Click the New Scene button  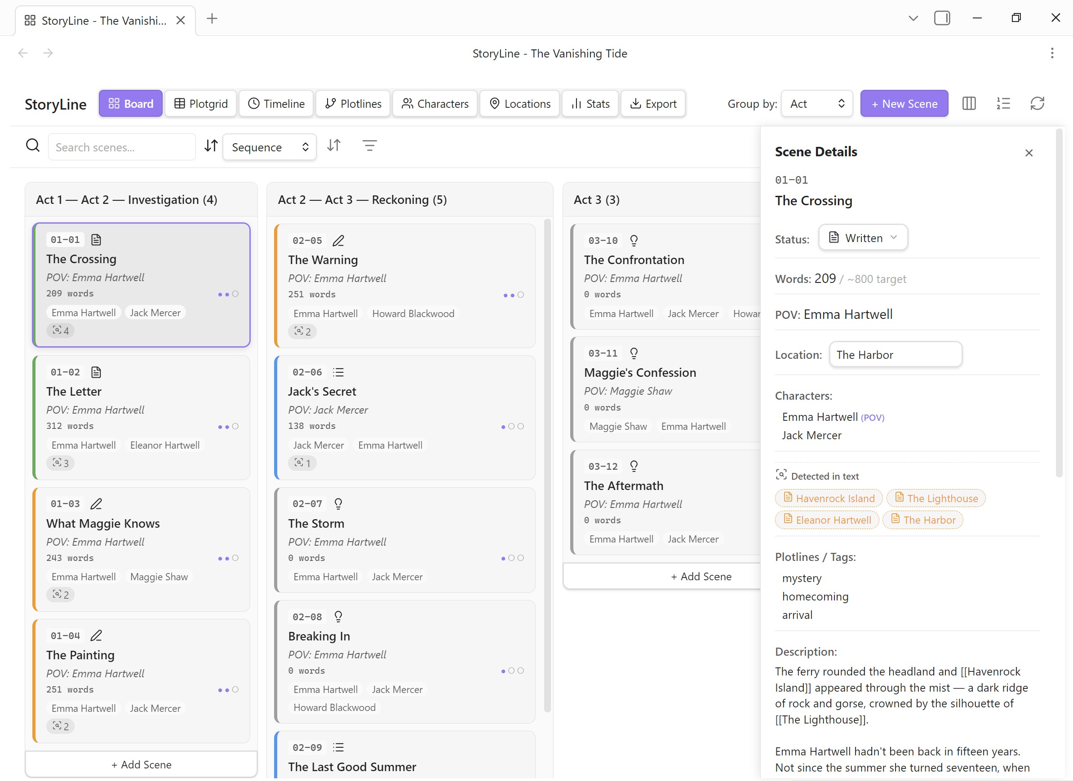tap(904, 104)
